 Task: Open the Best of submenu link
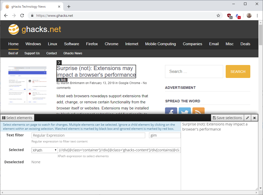coord(13,53)
